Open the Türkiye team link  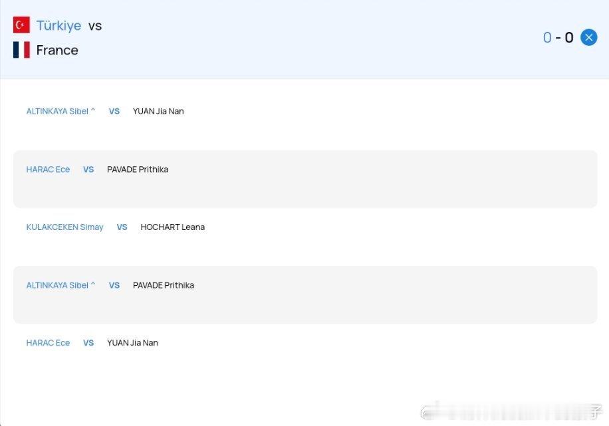point(59,26)
